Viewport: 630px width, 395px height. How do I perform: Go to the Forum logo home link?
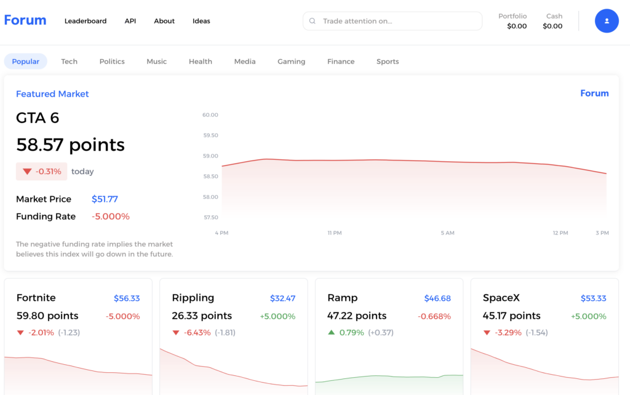tap(25, 20)
